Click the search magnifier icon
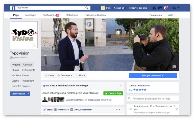Image resolution: width=194 pixels, height=119 pixels. coord(87,8)
